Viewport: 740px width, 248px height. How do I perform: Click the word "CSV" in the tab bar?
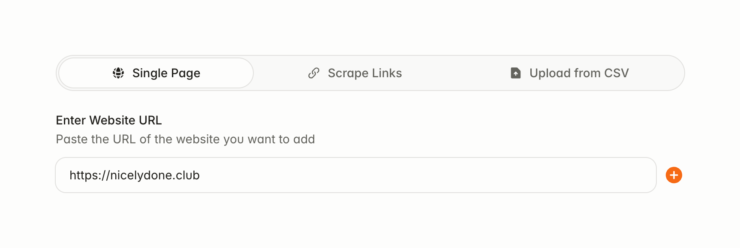click(x=617, y=73)
